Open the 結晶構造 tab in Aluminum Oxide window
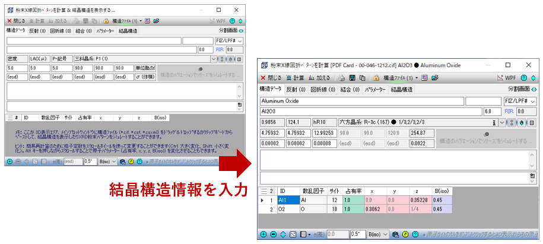The image size is (543, 244). [402, 90]
